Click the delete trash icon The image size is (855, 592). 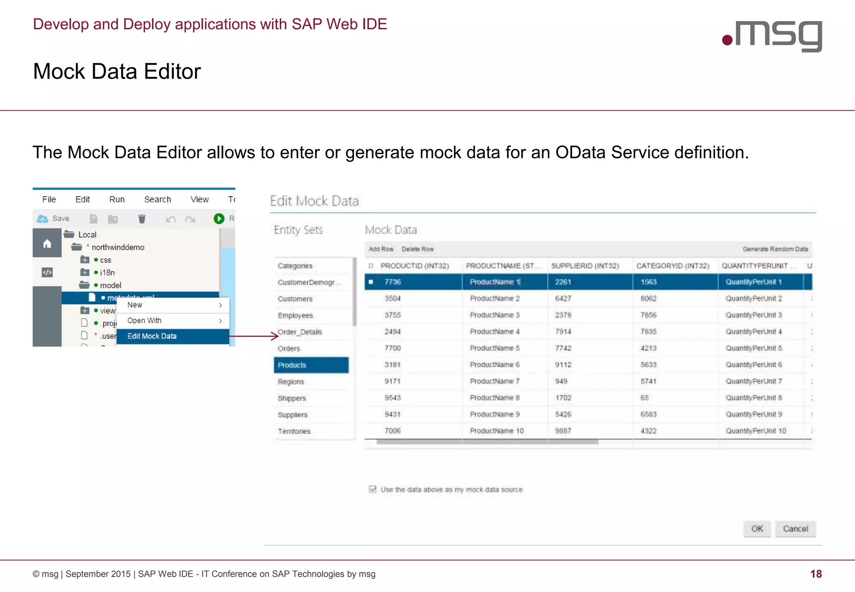pyautogui.click(x=142, y=219)
